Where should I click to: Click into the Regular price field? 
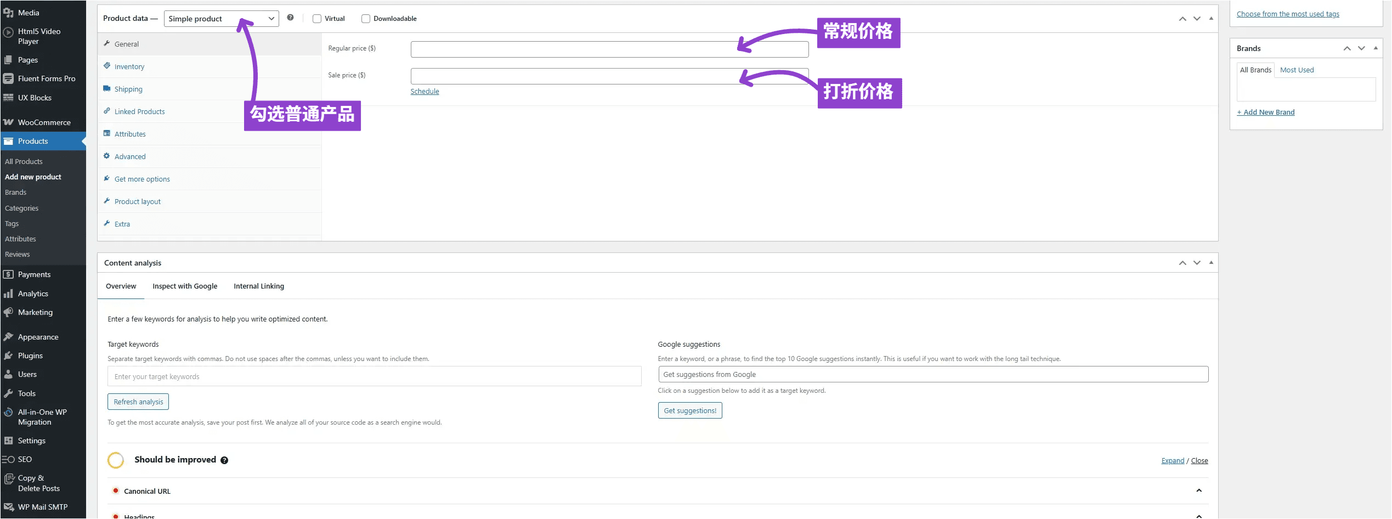pos(609,49)
